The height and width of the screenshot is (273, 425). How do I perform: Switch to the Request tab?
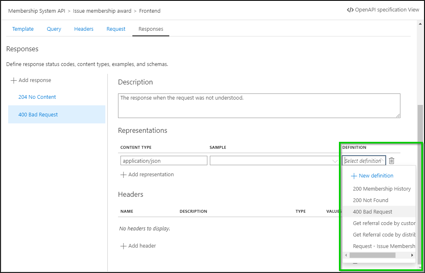(116, 29)
